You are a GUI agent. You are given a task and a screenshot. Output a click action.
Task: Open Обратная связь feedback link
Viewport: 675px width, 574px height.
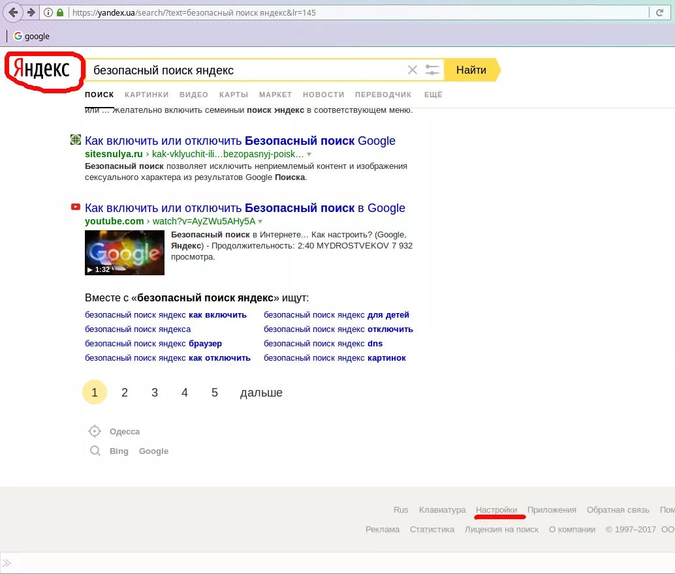coord(618,509)
